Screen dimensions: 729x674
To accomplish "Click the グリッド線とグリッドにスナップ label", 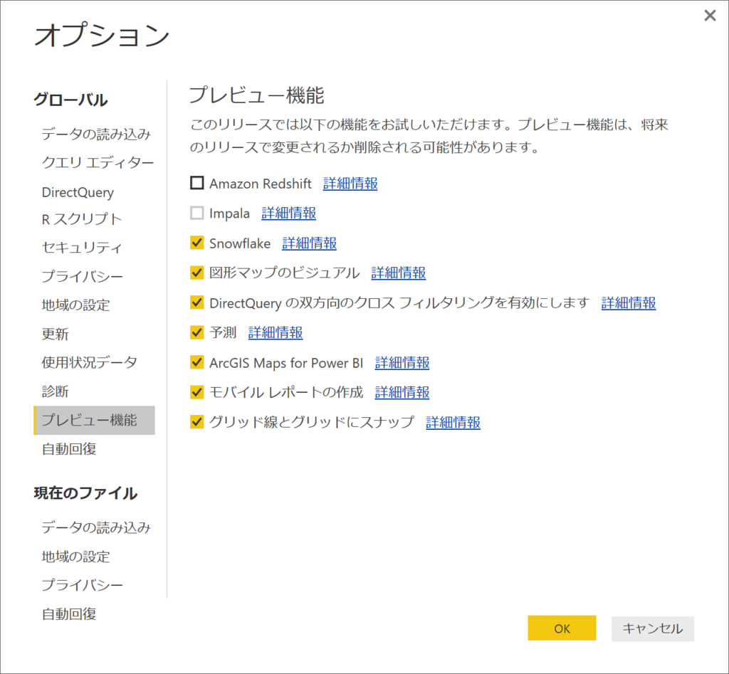I will click(312, 422).
